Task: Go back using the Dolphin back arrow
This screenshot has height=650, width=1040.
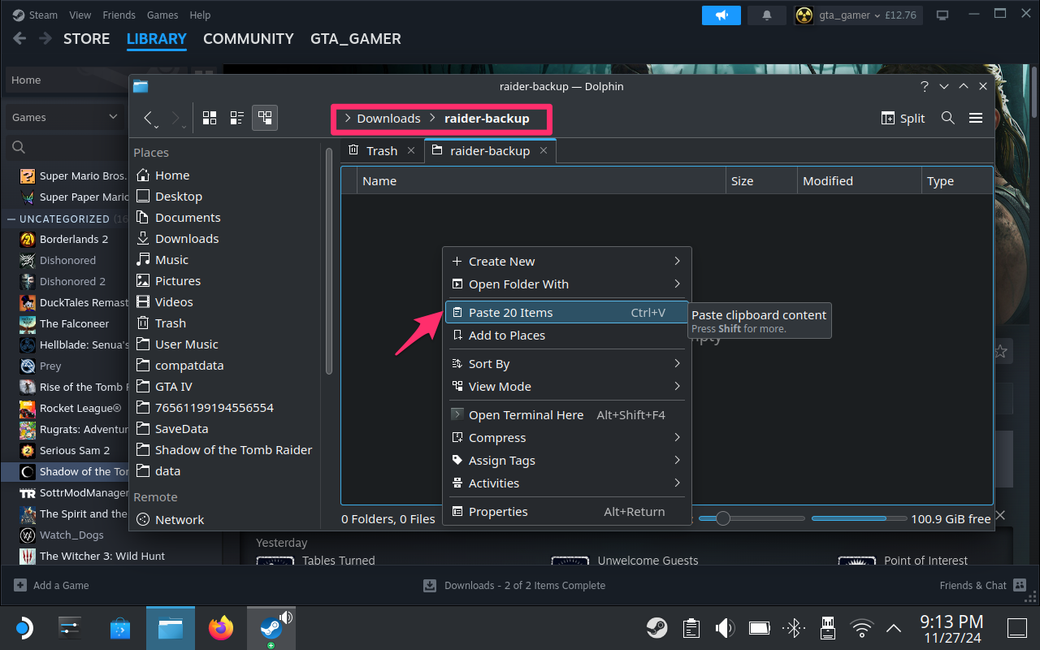Action: pos(149,118)
